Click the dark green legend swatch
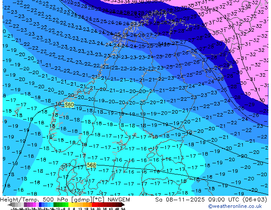The width and height of the screenshot is (271, 210). click(55, 204)
